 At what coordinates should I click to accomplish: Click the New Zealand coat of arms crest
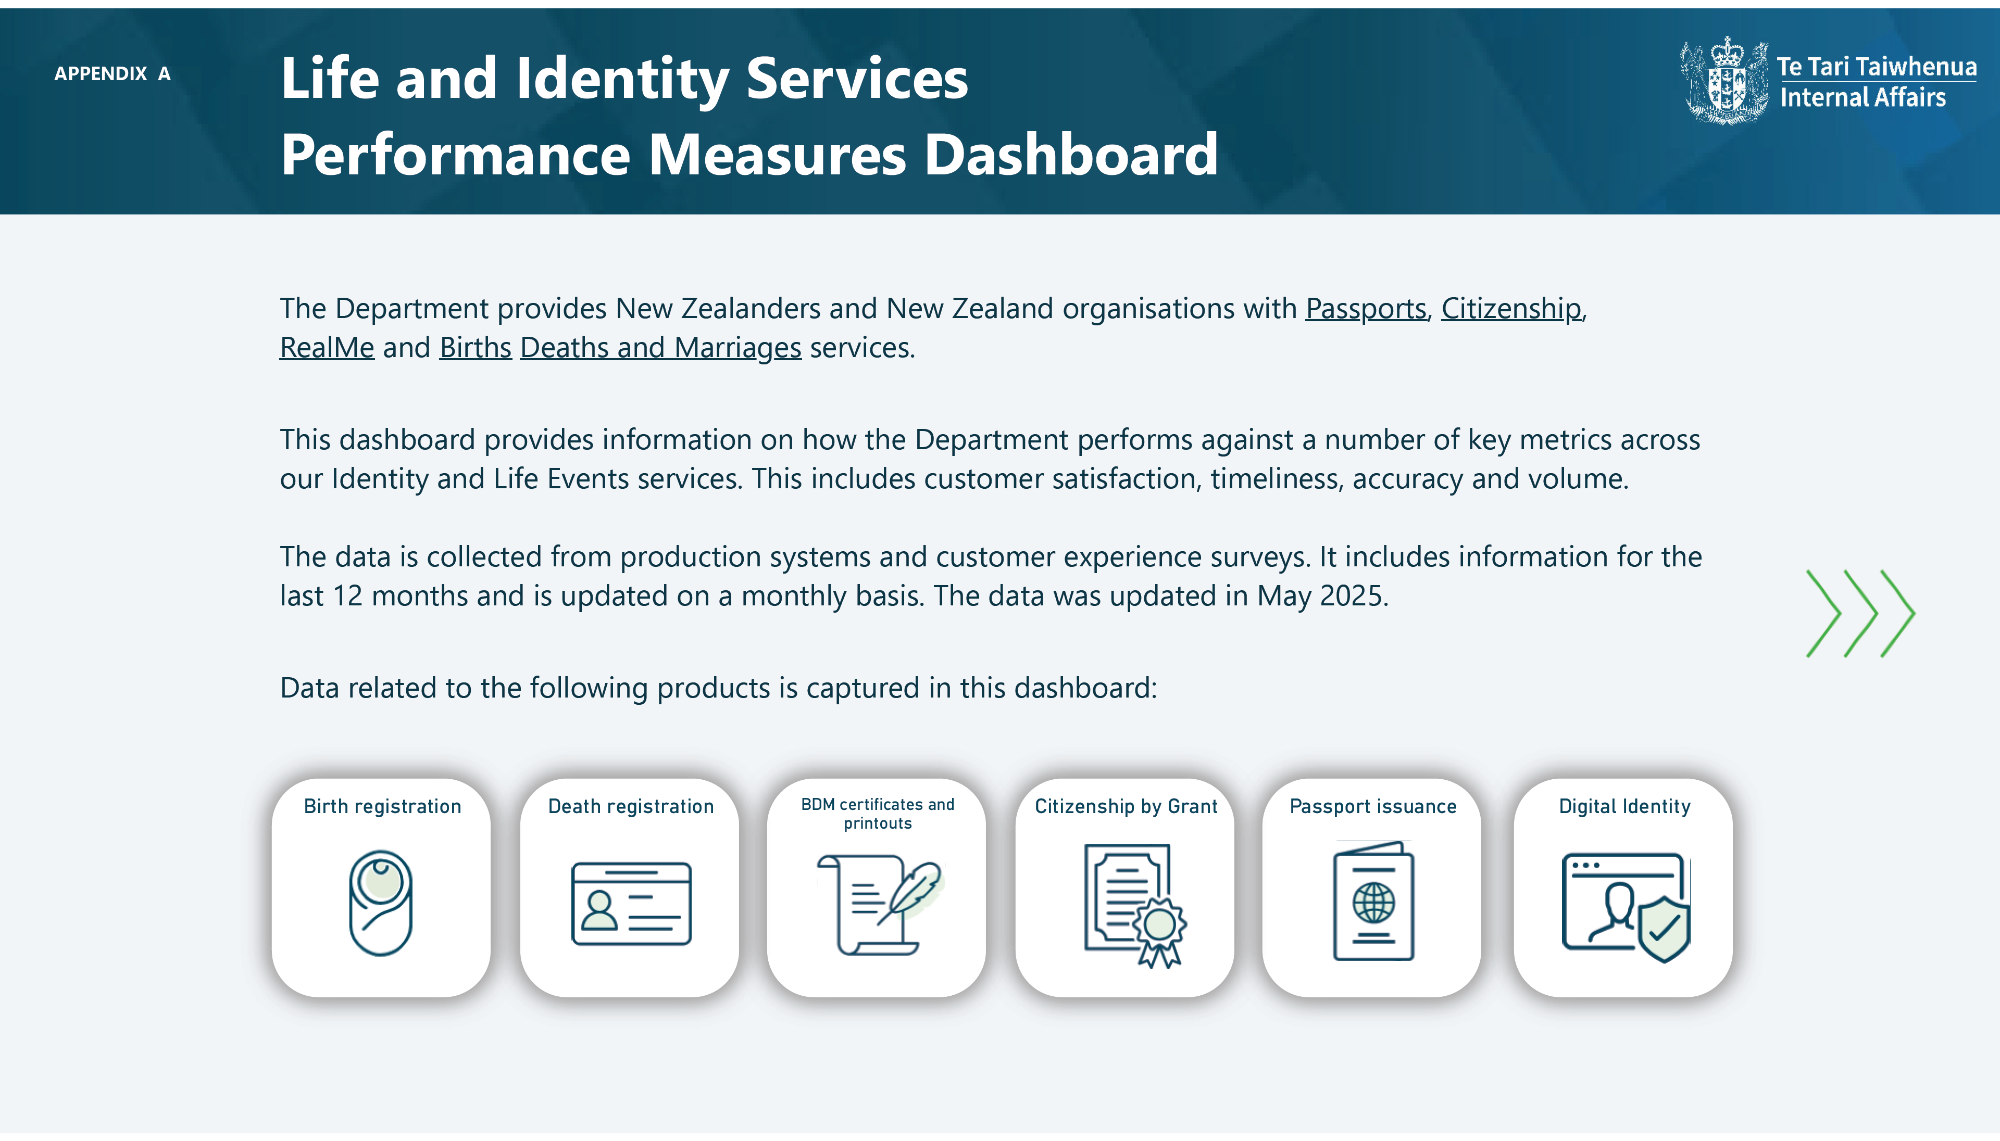click(x=1724, y=81)
